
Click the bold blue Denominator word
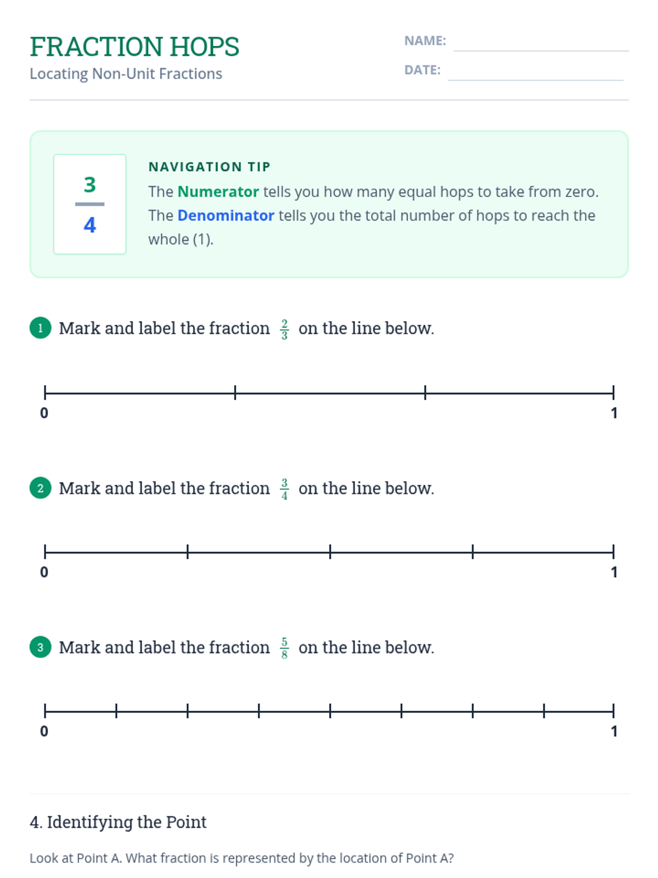click(225, 216)
